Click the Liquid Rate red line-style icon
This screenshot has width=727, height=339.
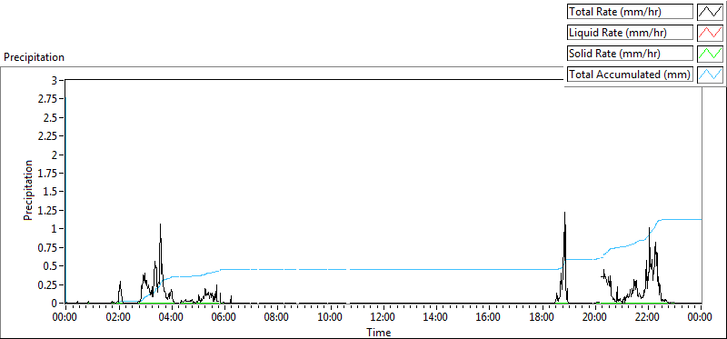(711, 33)
